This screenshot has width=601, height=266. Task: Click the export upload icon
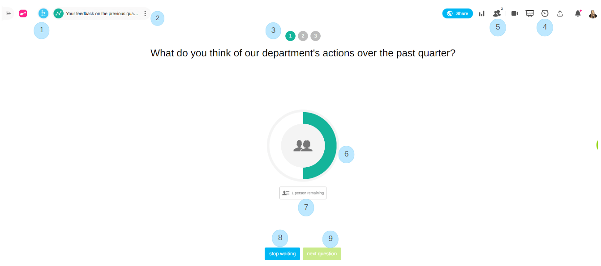coord(560,13)
